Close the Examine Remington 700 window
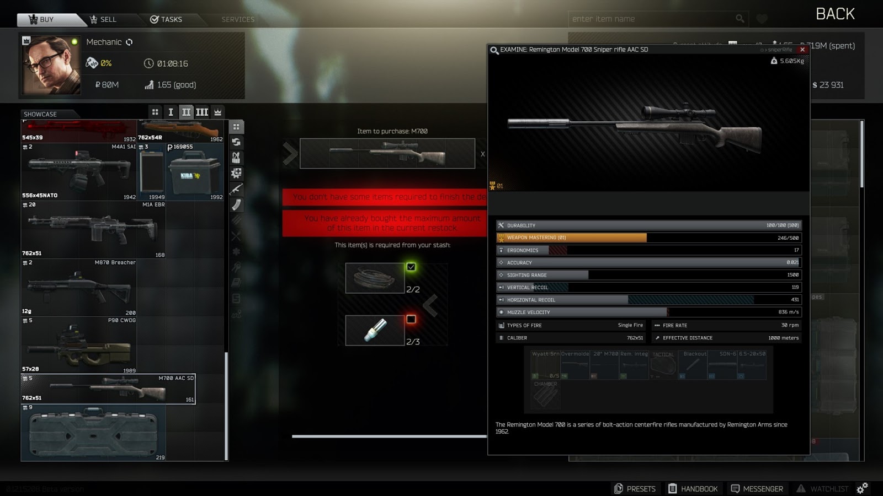The width and height of the screenshot is (883, 496). [802, 50]
